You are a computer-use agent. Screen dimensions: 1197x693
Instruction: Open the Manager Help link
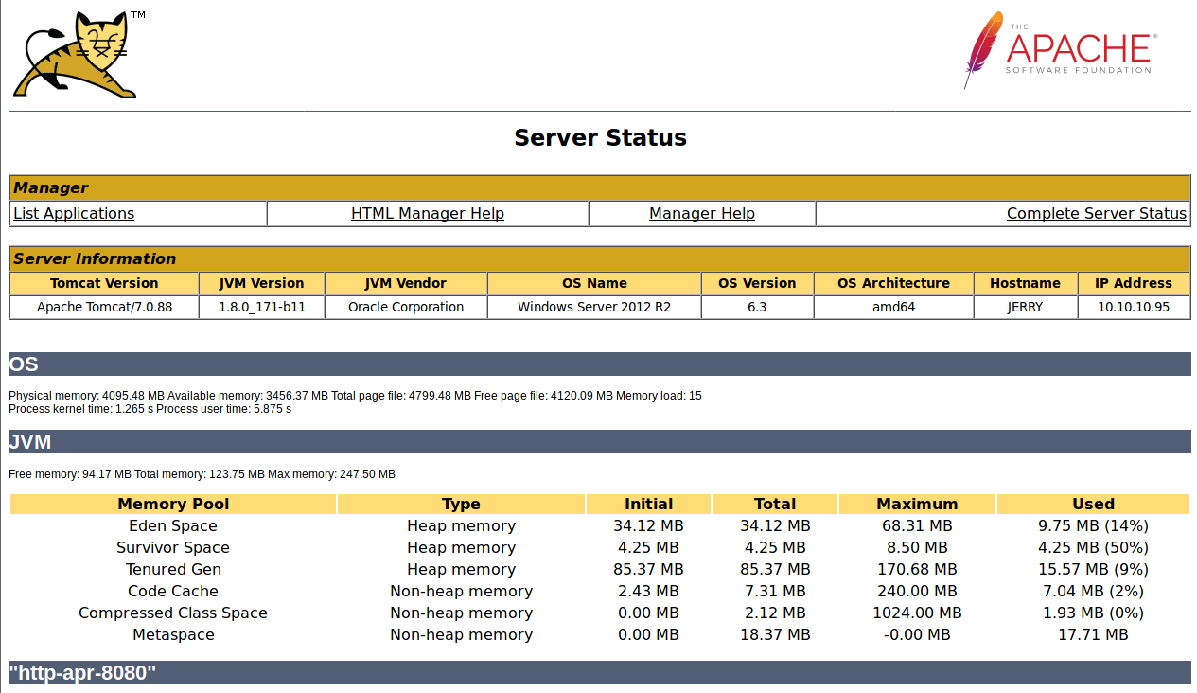pyautogui.click(x=701, y=214)
